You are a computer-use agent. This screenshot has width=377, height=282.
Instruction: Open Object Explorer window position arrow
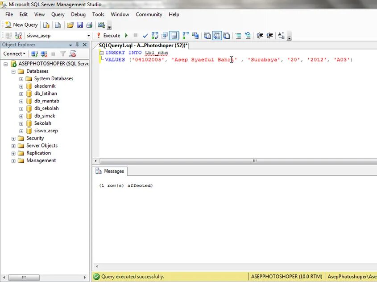click(x=70, y=45)
